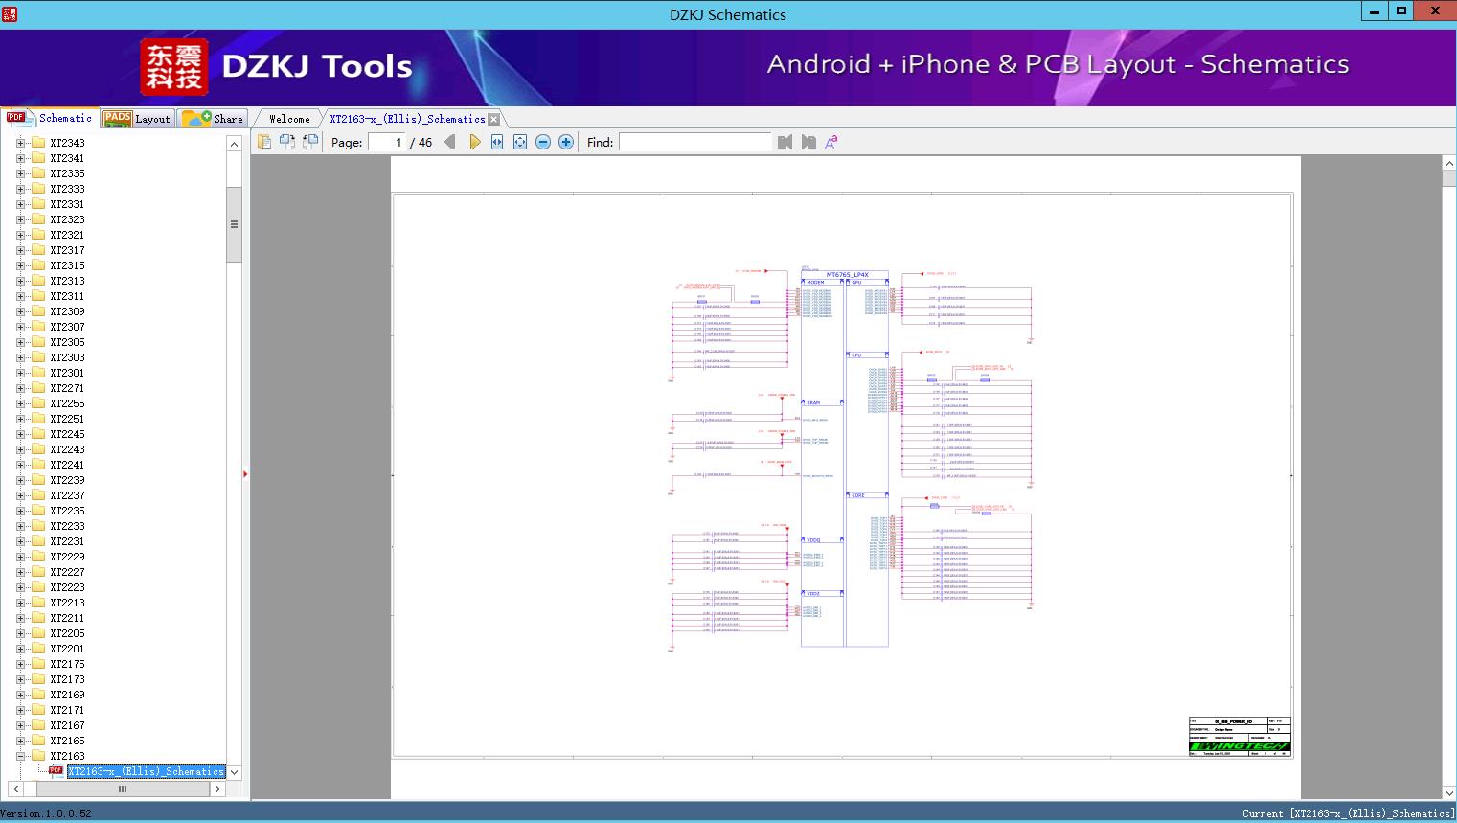Zoom out with the minus icon
The image size is (1457, 823).
tap(543, 142)
